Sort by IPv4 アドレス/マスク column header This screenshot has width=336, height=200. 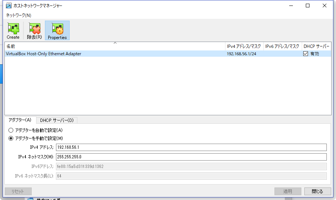click(244, 46)
